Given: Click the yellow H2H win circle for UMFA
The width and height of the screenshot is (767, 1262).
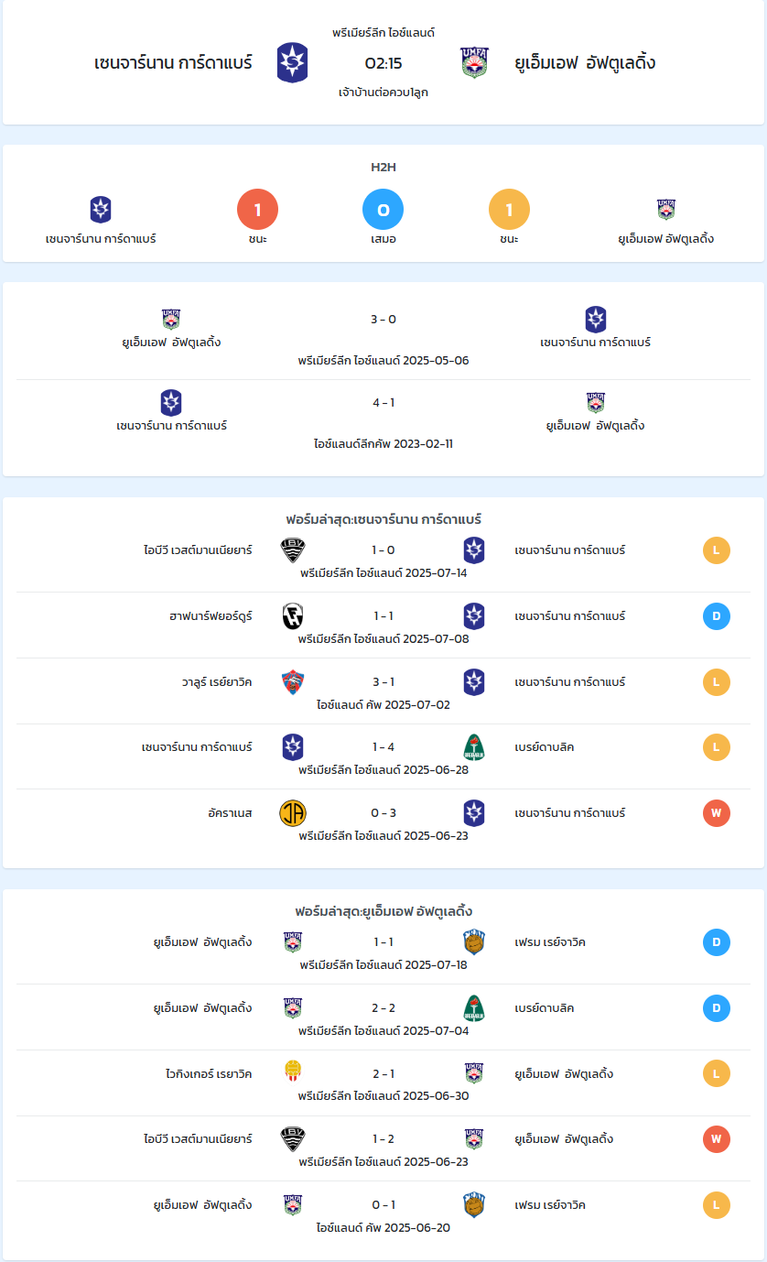Looking at the screenshot, I should [x=509, y=210].
